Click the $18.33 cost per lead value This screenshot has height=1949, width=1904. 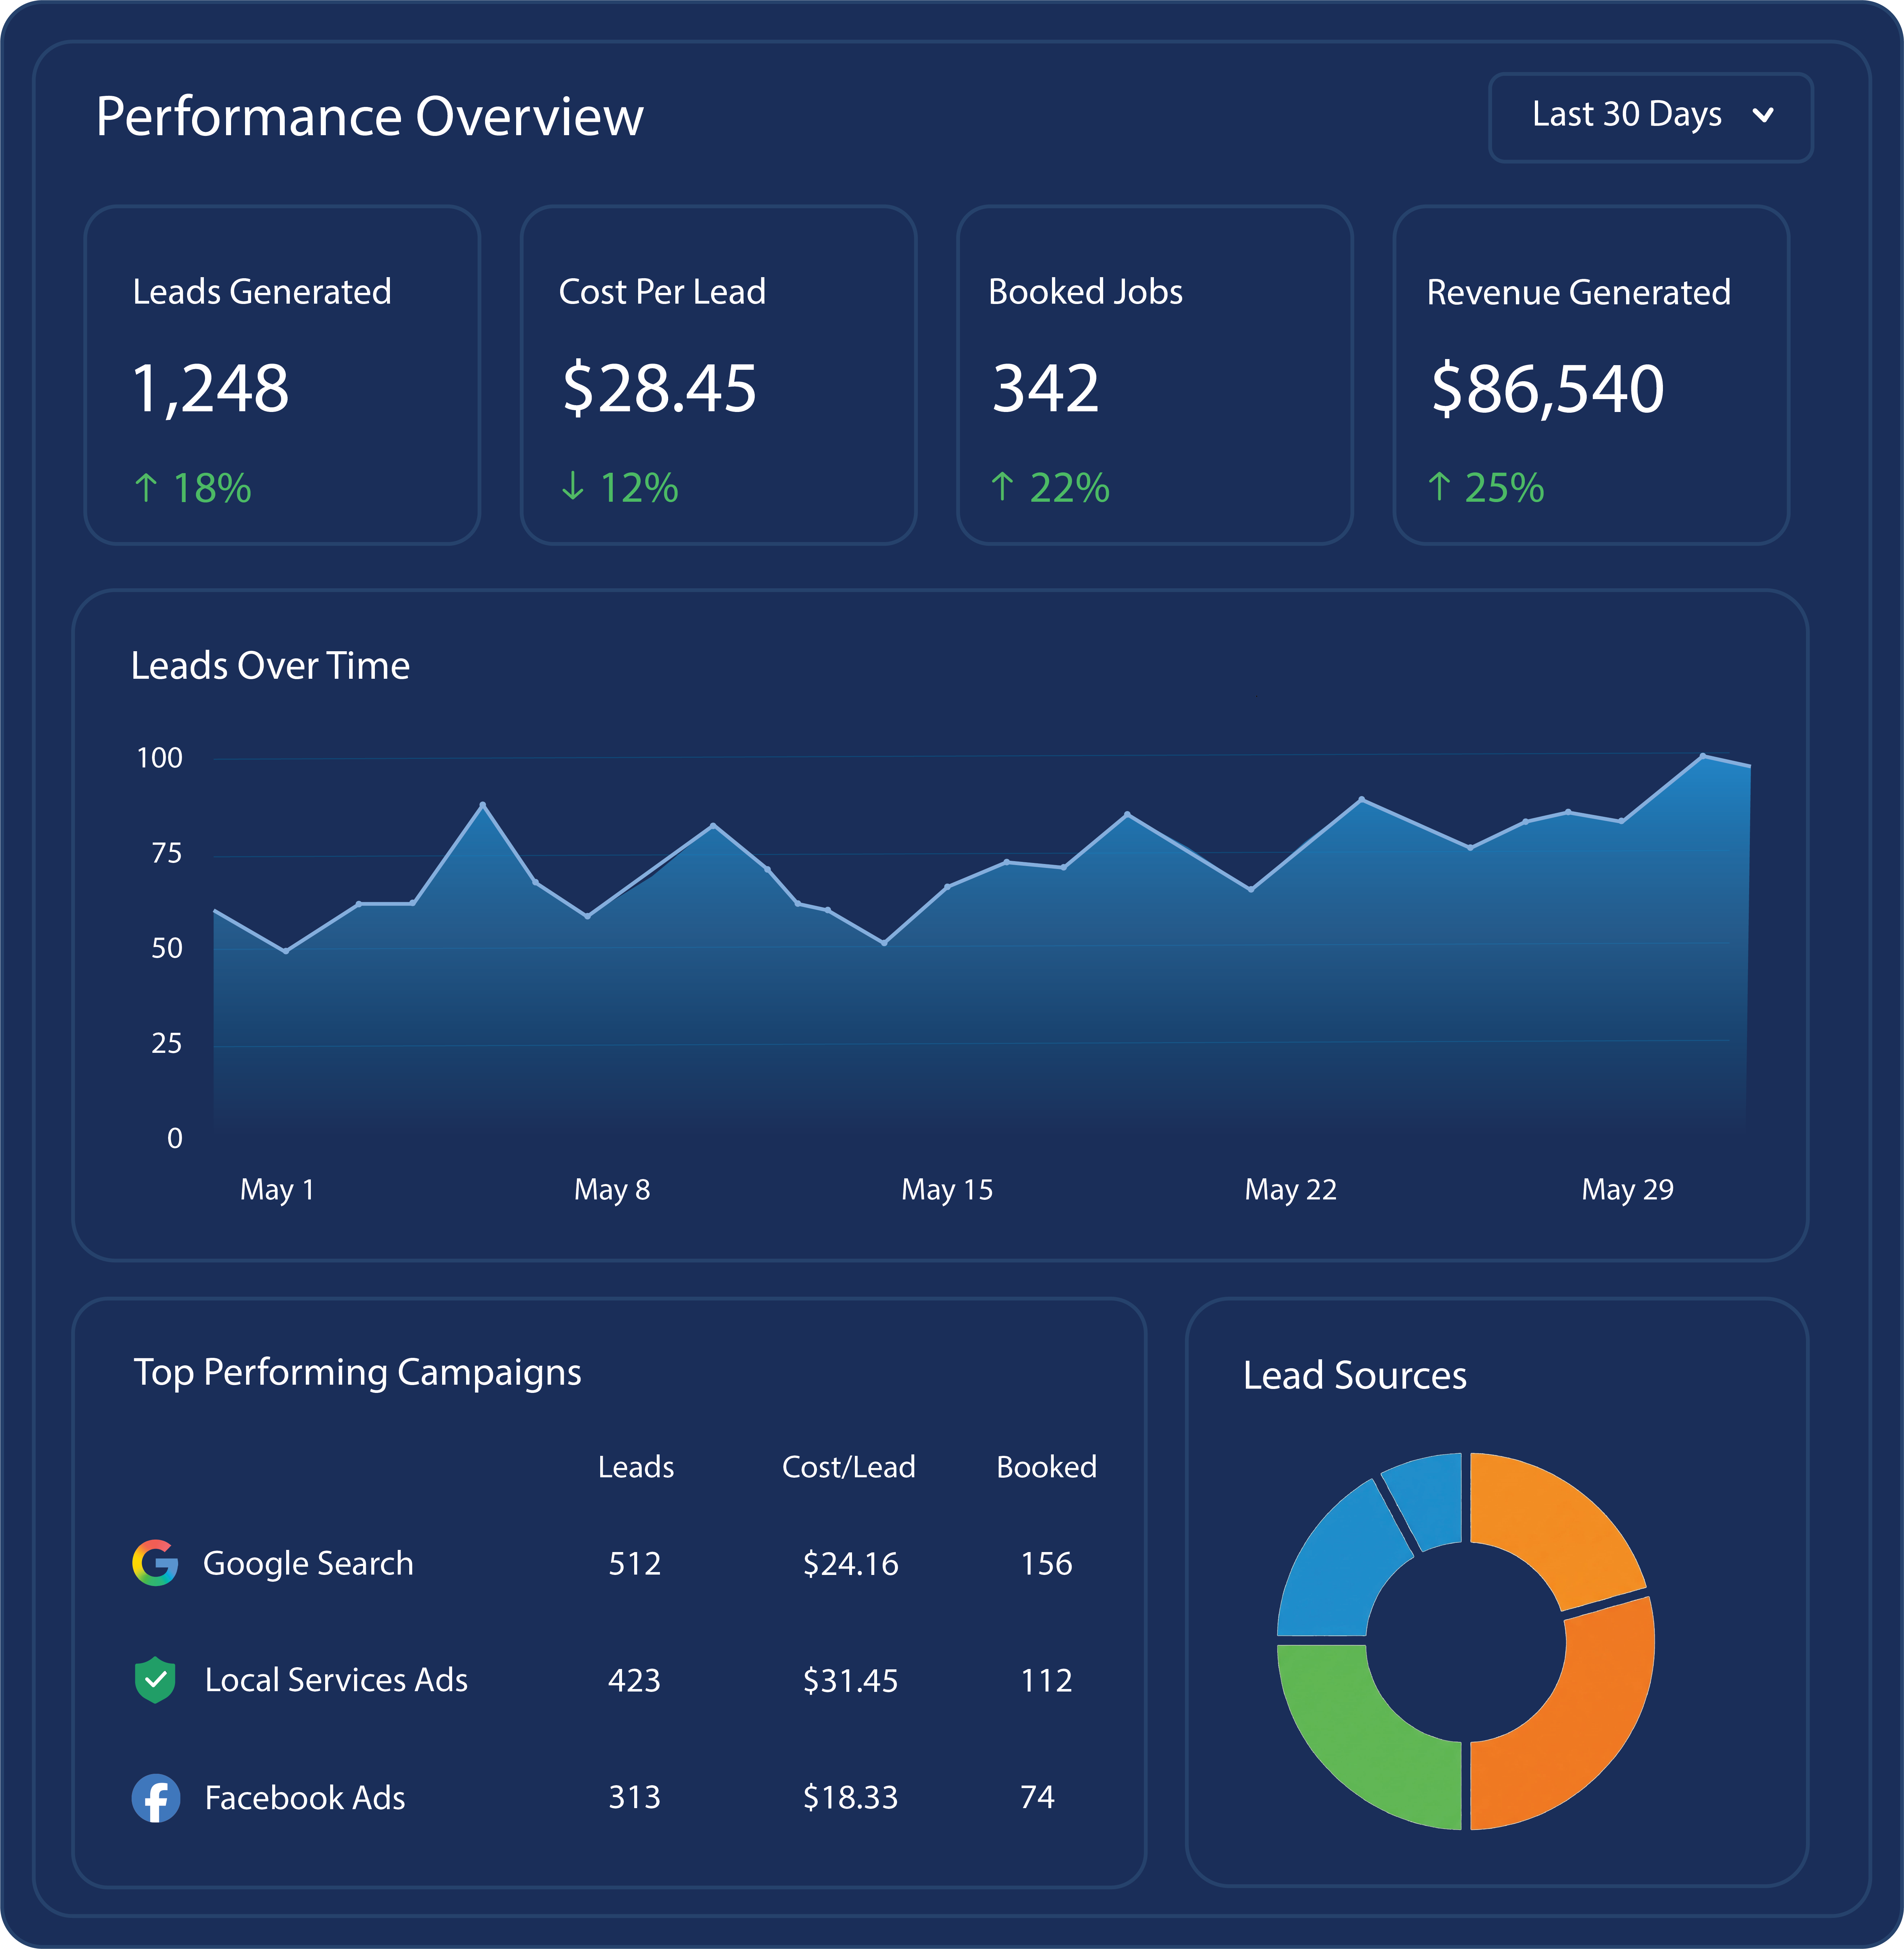(x=851, y=1798)
